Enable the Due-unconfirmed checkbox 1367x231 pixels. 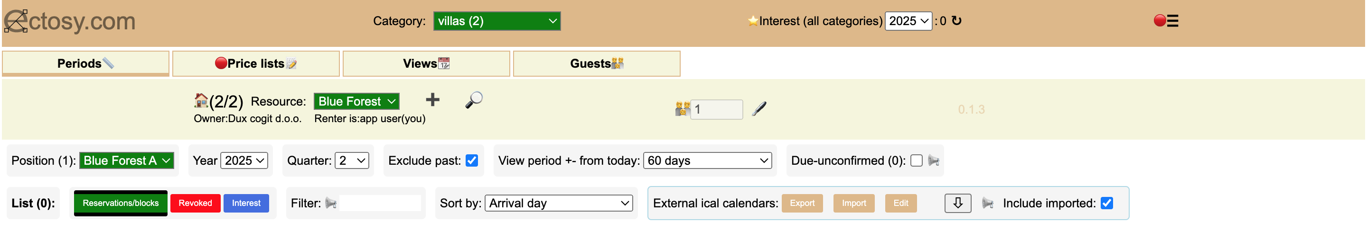point(916,160)
